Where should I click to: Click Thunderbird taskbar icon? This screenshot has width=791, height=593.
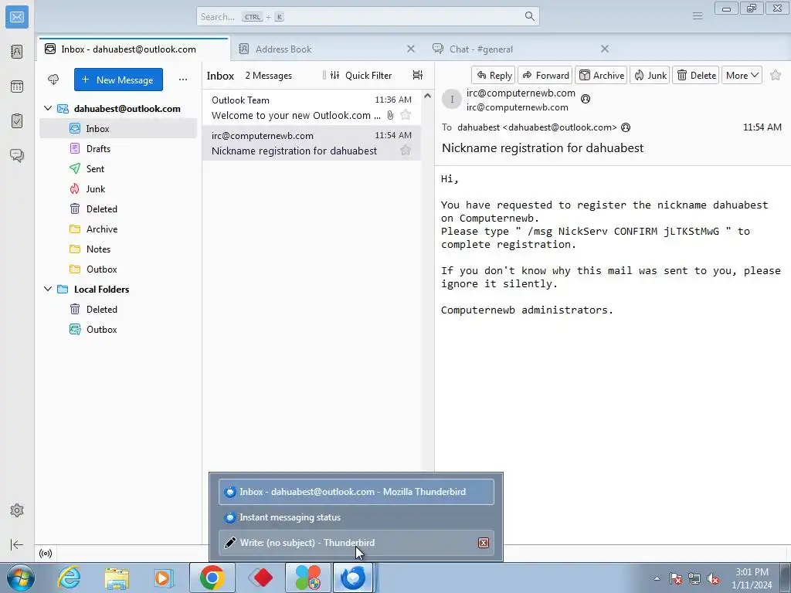(x=353, y=578)
